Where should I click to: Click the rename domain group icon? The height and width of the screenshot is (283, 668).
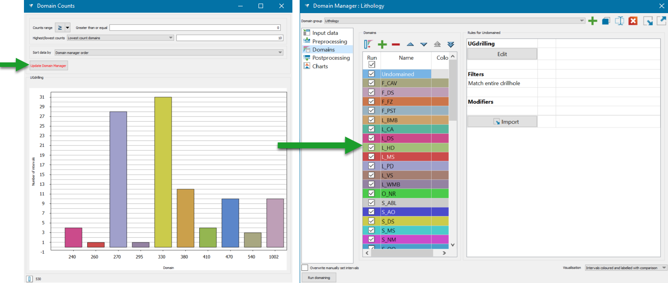(620, 21)
